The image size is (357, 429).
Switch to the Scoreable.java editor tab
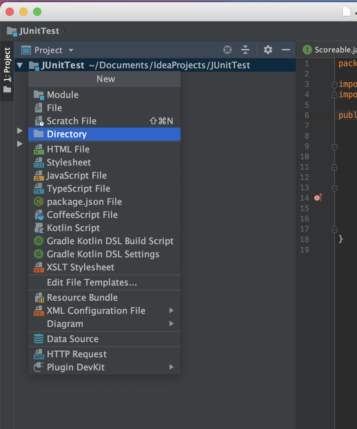coord(329,50)
